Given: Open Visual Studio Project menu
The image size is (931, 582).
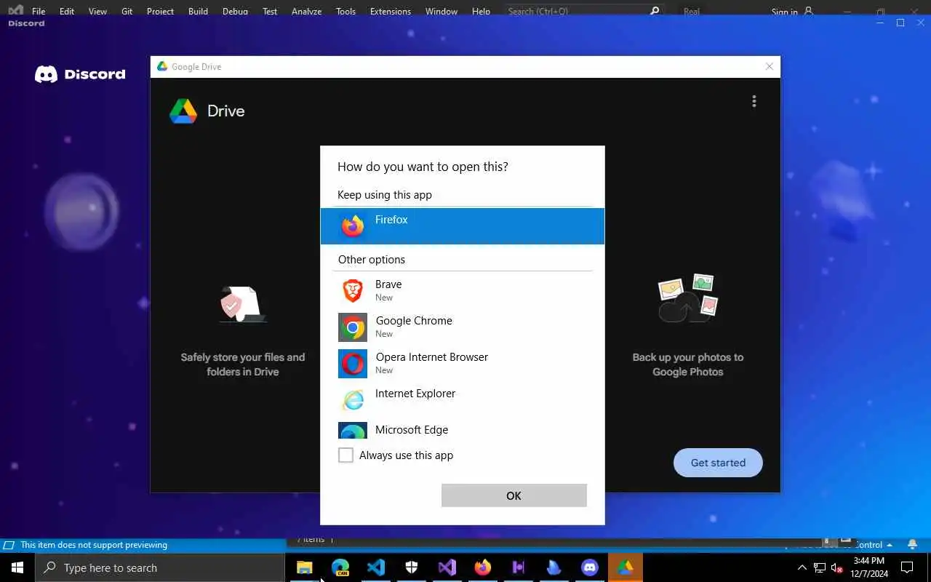Looking at the screenshot, I should point(160,12).
